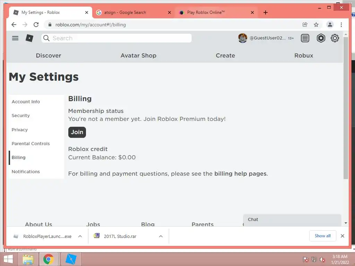
Task: Open the taskbar clock and date
Action: click(340, 259)
